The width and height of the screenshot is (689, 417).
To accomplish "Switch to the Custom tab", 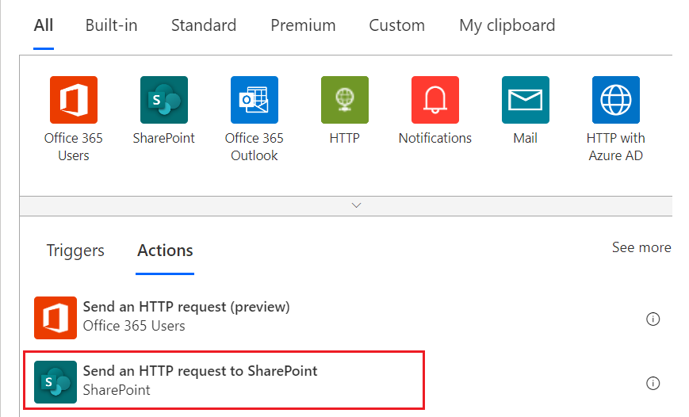I will tap(396, 25).
